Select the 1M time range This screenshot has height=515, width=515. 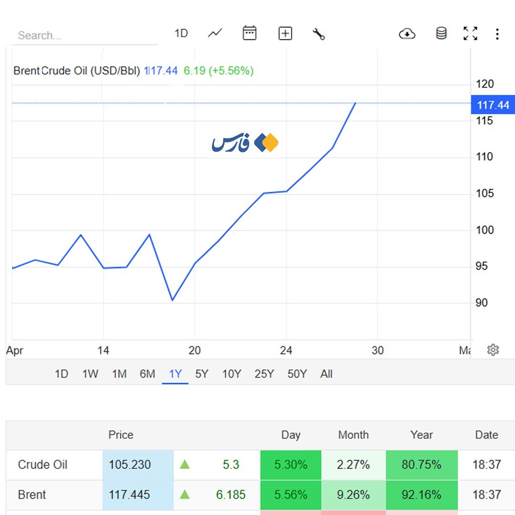pyautogui.click(x=119, y=374)
